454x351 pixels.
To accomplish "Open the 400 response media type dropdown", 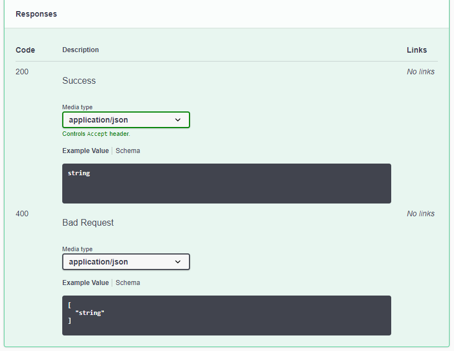I will (126, 262).
